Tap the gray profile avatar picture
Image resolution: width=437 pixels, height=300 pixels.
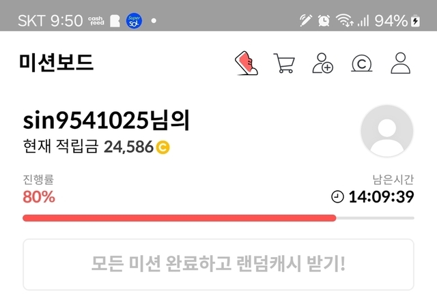(x=387, y=131)
